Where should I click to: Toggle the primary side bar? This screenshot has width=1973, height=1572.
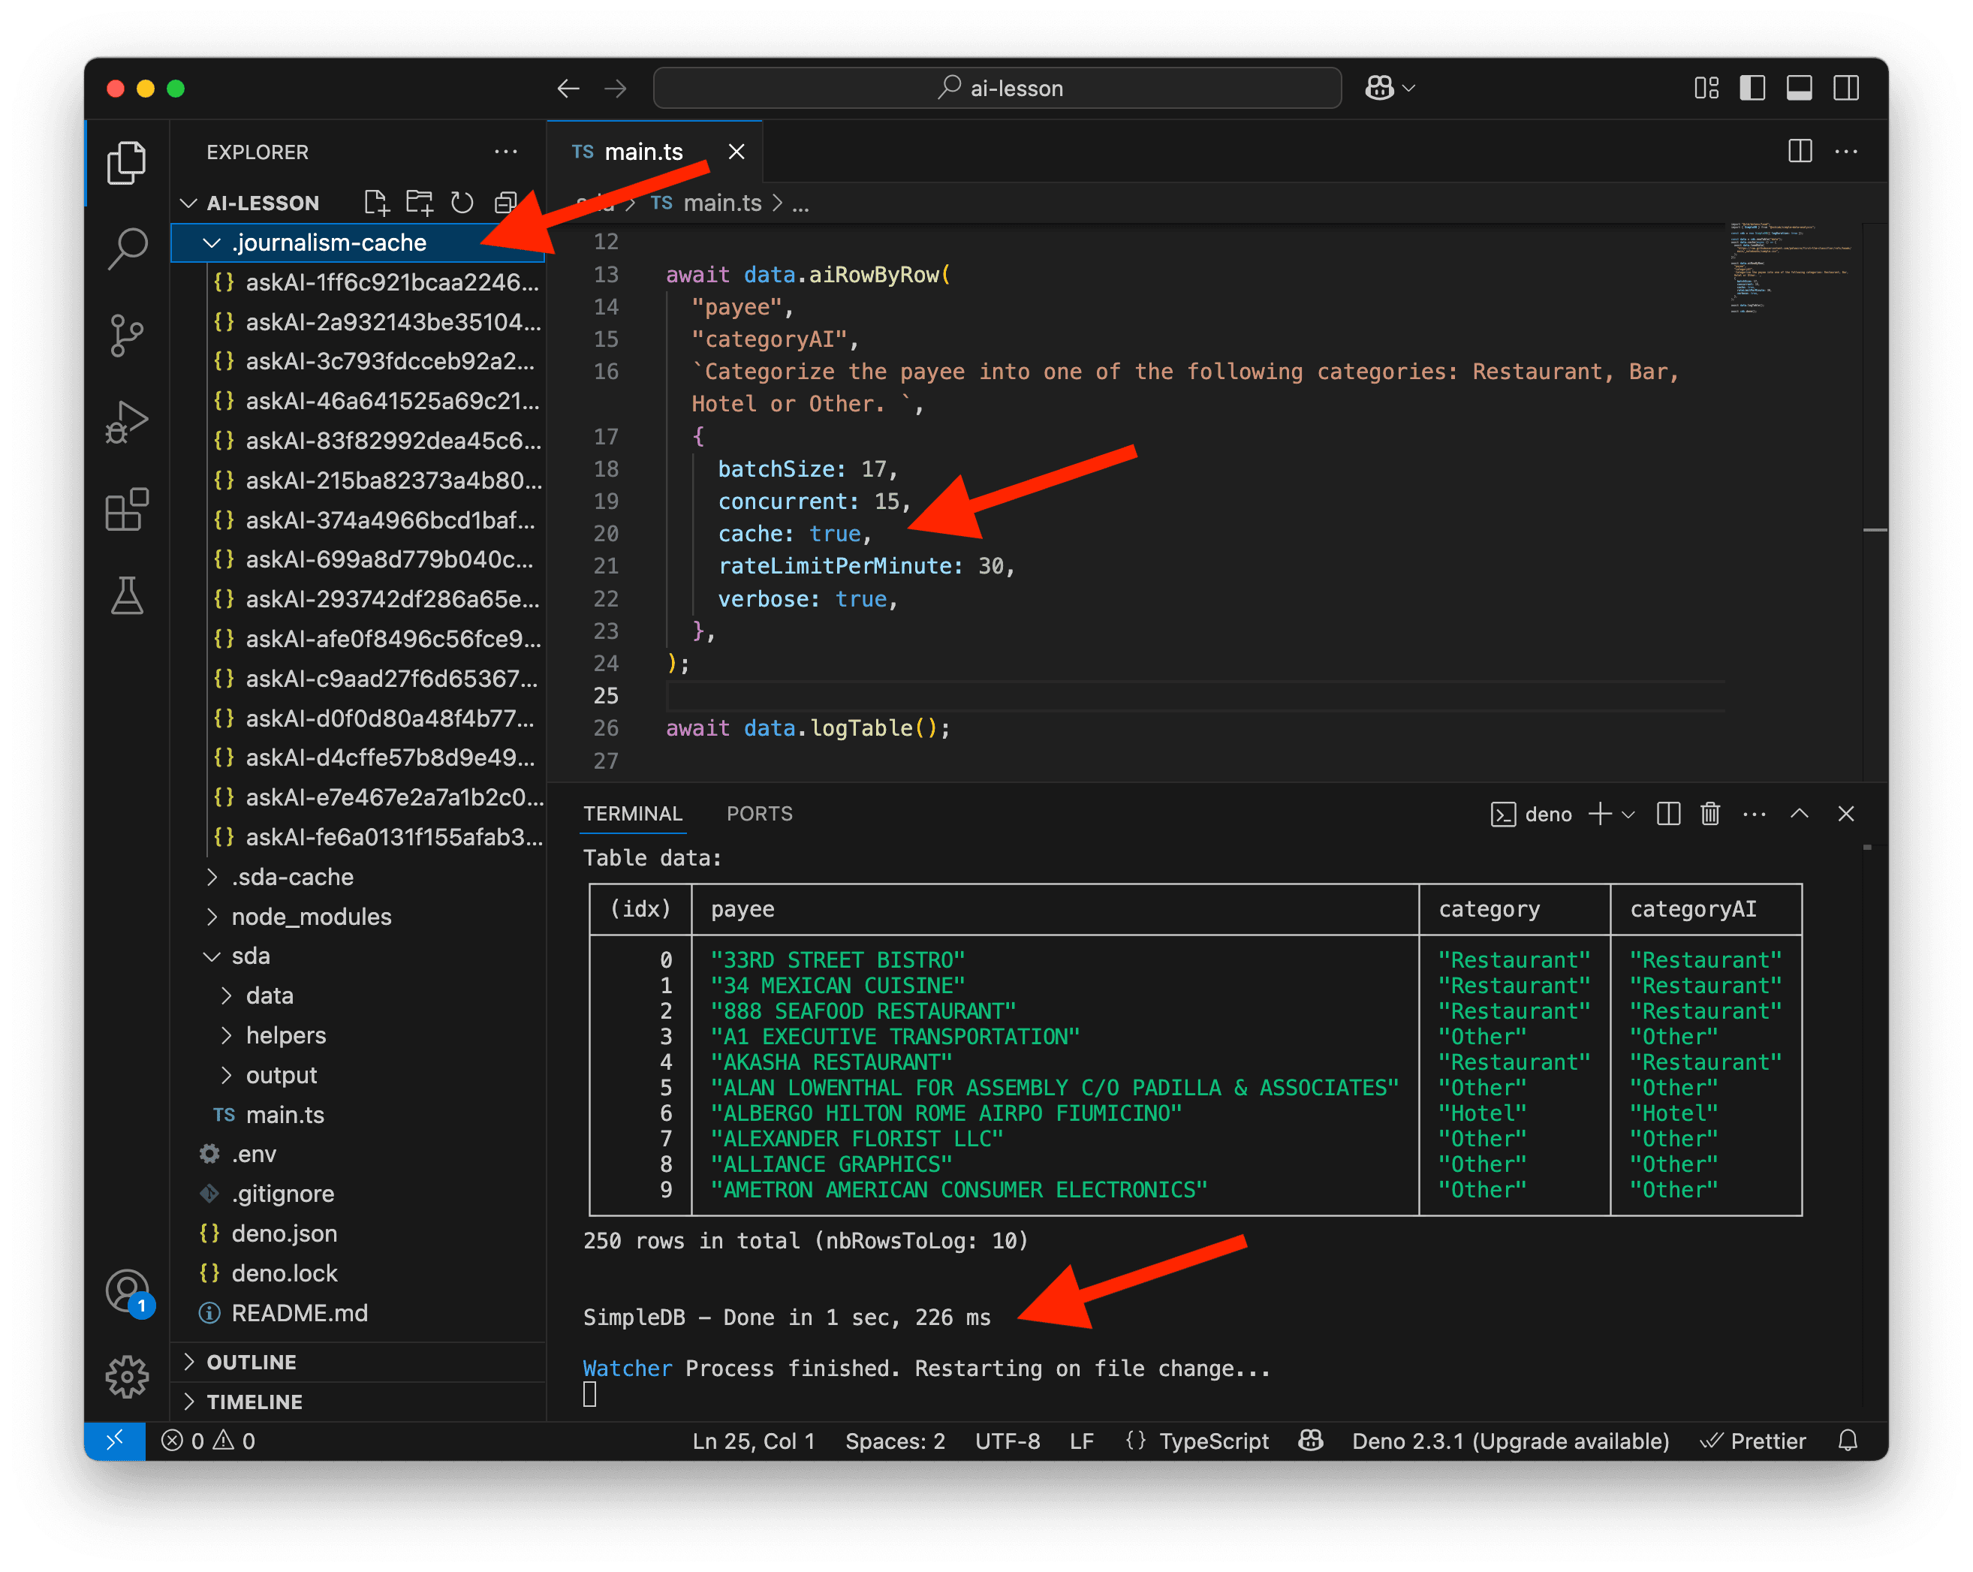pyautogui.click(x=1752, y=88)
